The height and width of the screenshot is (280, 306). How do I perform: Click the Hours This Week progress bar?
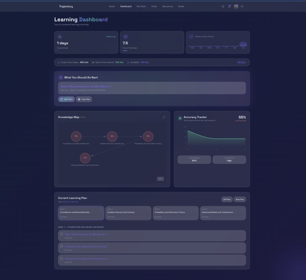click(125, 51)
